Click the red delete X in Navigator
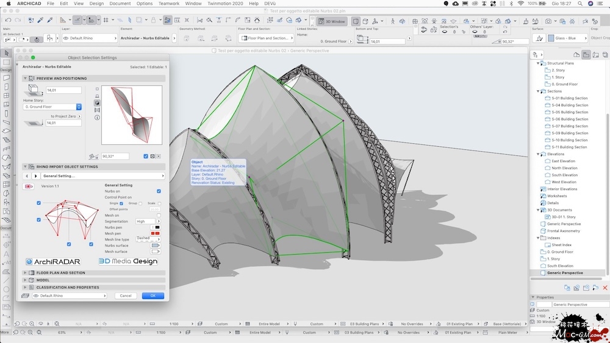Screen dimensions: 610x343 click(x=605, y=288)
